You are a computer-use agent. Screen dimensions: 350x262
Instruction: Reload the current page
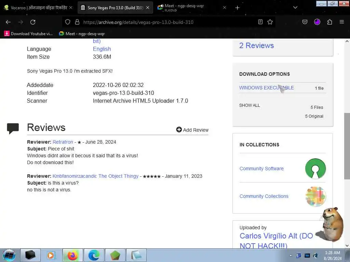click(33, 22)
